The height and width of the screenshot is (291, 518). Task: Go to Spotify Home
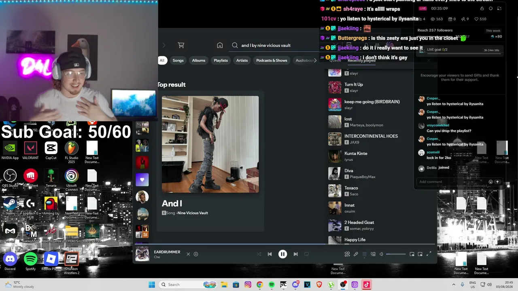(x=220, y=45)
